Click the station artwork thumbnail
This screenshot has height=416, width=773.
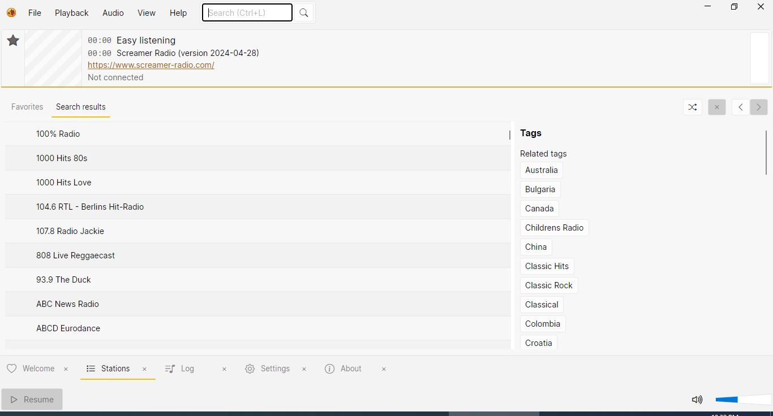[x=53, y=58]
